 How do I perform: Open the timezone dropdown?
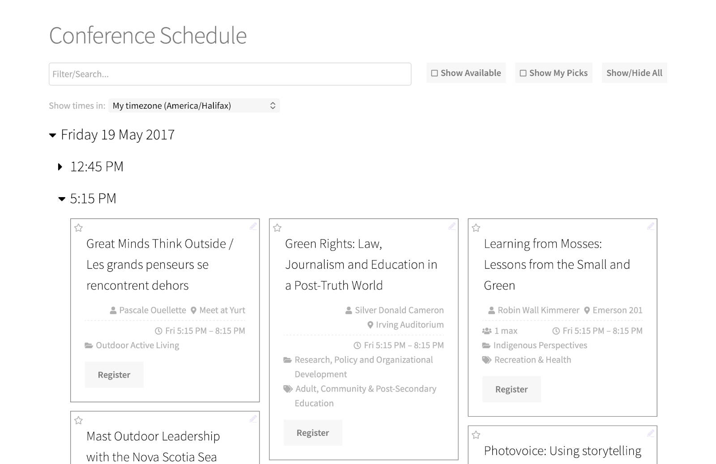[x=194, y=105]
